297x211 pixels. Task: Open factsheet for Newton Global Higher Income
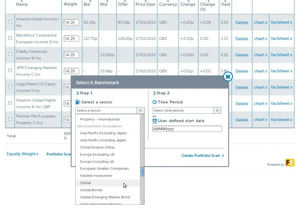click(282, 104)
